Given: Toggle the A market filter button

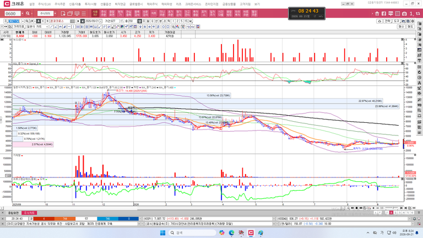Looking at the screenshot, I should click(39, 21).
